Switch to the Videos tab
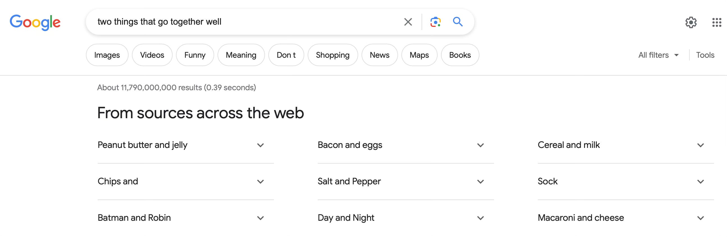This screenshot has height=237, width=727. (x=152, y=55)
